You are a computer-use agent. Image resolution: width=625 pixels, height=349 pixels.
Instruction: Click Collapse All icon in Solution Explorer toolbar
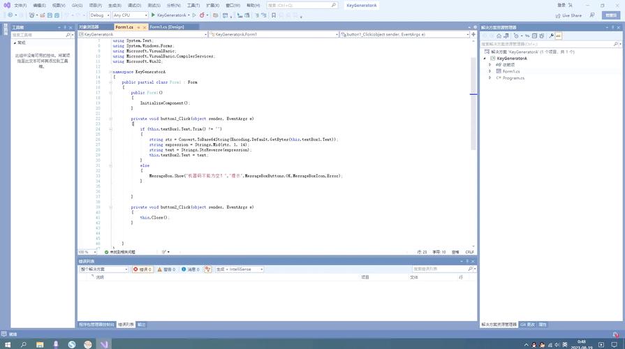[x=534, y=36]
